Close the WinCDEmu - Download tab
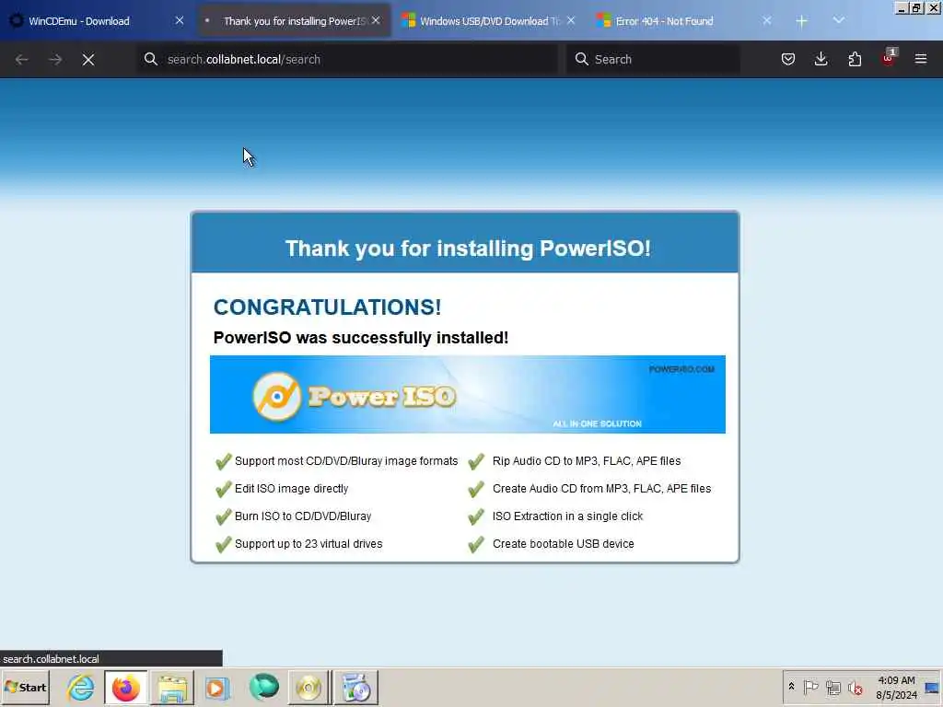The image size is (943, 707). pos(180,20)
